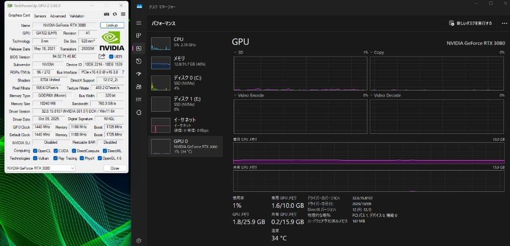Maximize the Task Manager window
510x246 pixels.
pyautogui.click(x=491, y=4)
